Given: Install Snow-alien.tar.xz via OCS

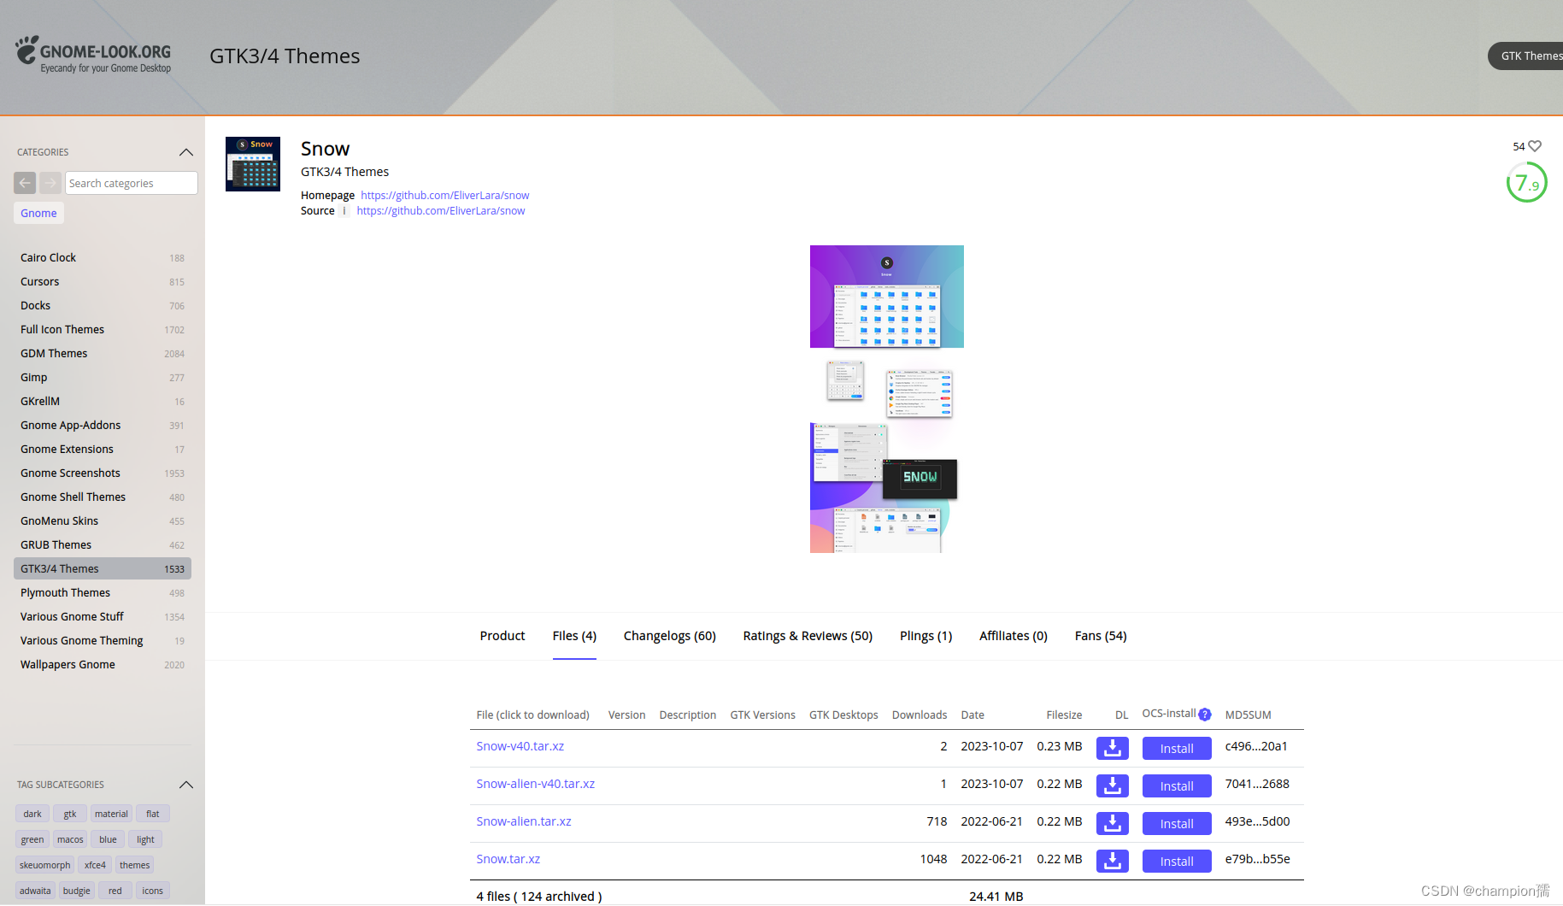Looking at the screenshot, I should coord(1177,823).
